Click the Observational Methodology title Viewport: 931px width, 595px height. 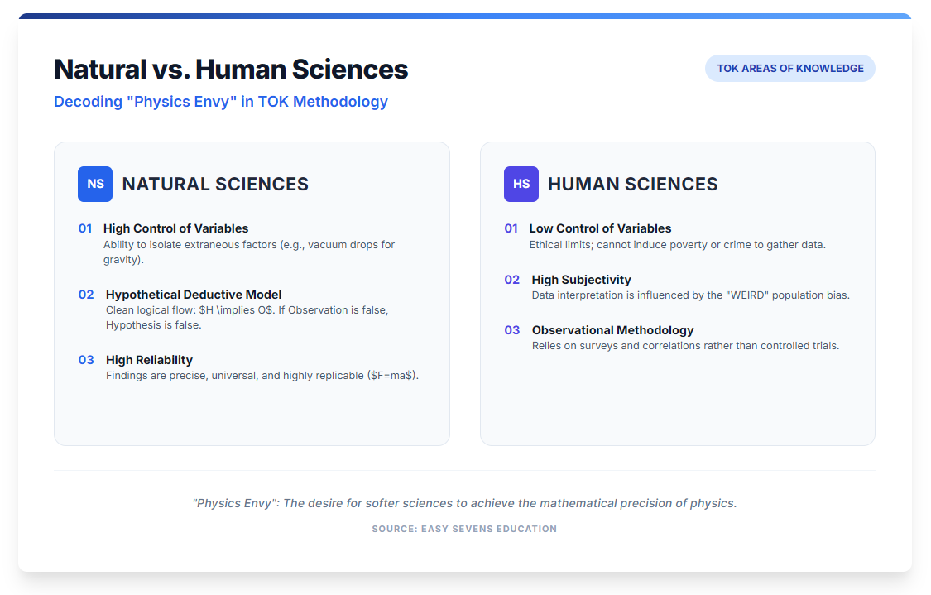coord(612,330)
